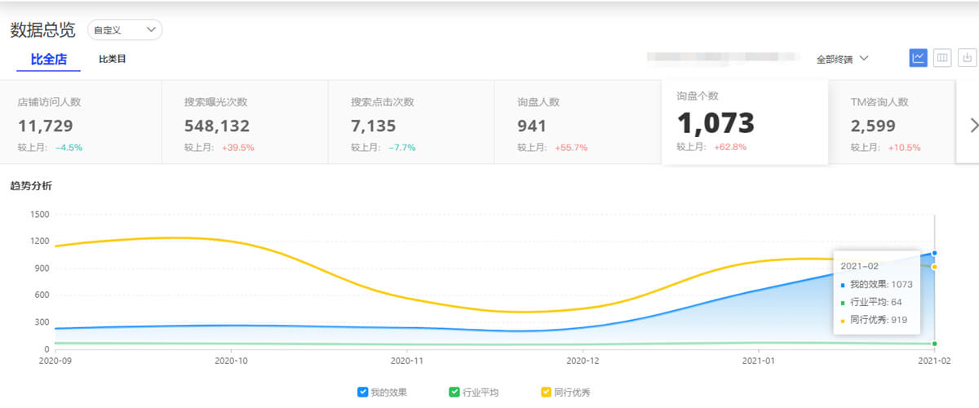Select the 询盘人数 metric card
Screen dimensions: 979x408
(x=578, y=122)
